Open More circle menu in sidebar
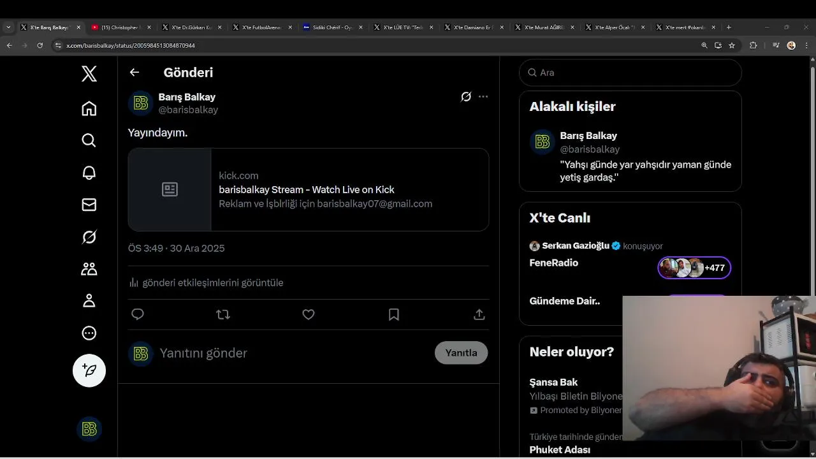The image size is (816, 459). point(89,333)
